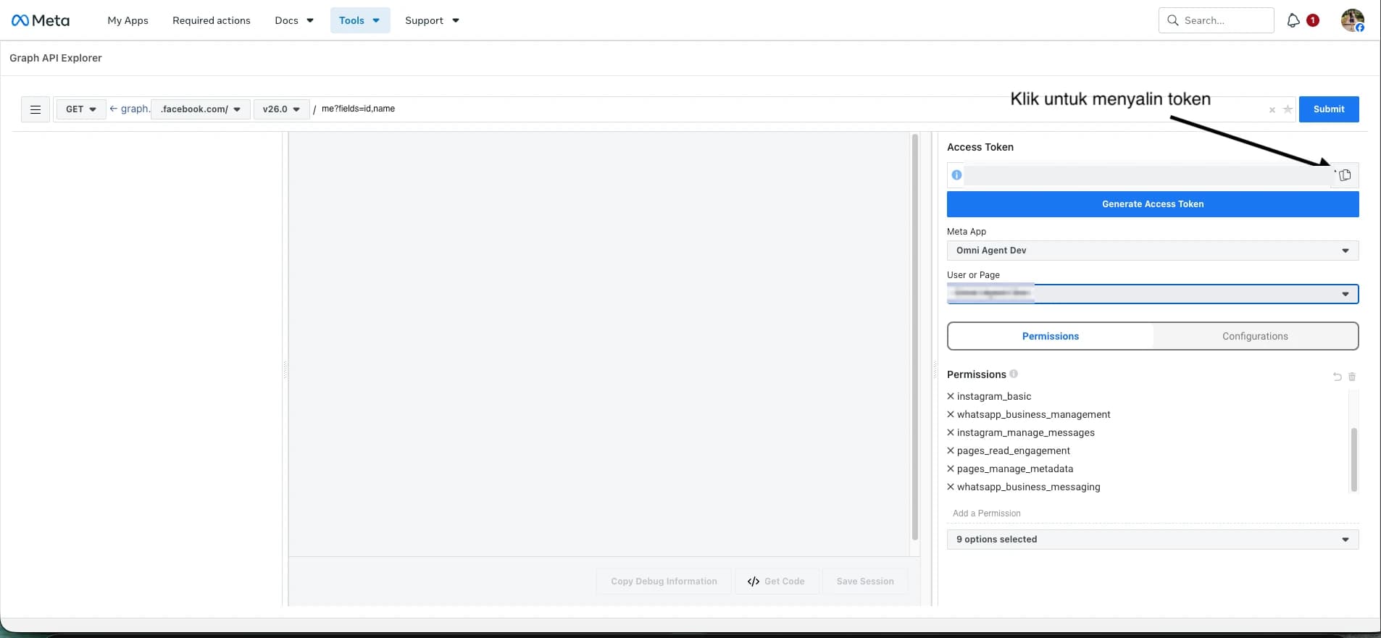Image resolution: width=1381 pixels, height=638 pixels.
Task: Focus the Search field
Action: [1217, 20]
